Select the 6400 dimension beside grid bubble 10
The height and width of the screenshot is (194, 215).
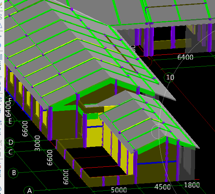[185, 57]
